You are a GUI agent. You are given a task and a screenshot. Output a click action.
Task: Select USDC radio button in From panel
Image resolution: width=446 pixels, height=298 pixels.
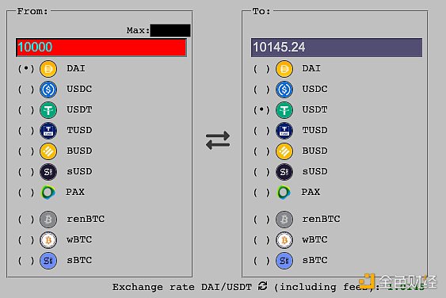coord(26,90)
